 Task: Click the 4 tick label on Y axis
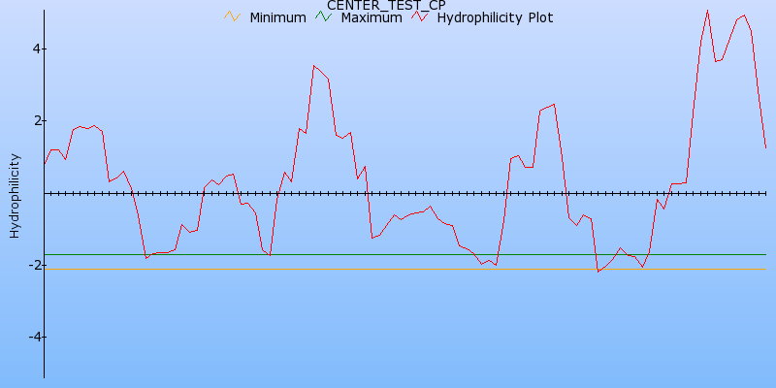click(x=34, y=48)
